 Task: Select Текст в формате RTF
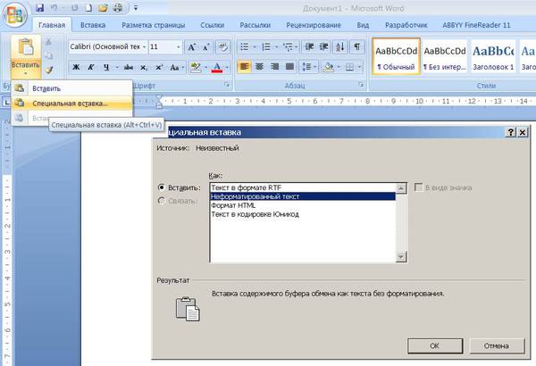[x=303, y=187]
